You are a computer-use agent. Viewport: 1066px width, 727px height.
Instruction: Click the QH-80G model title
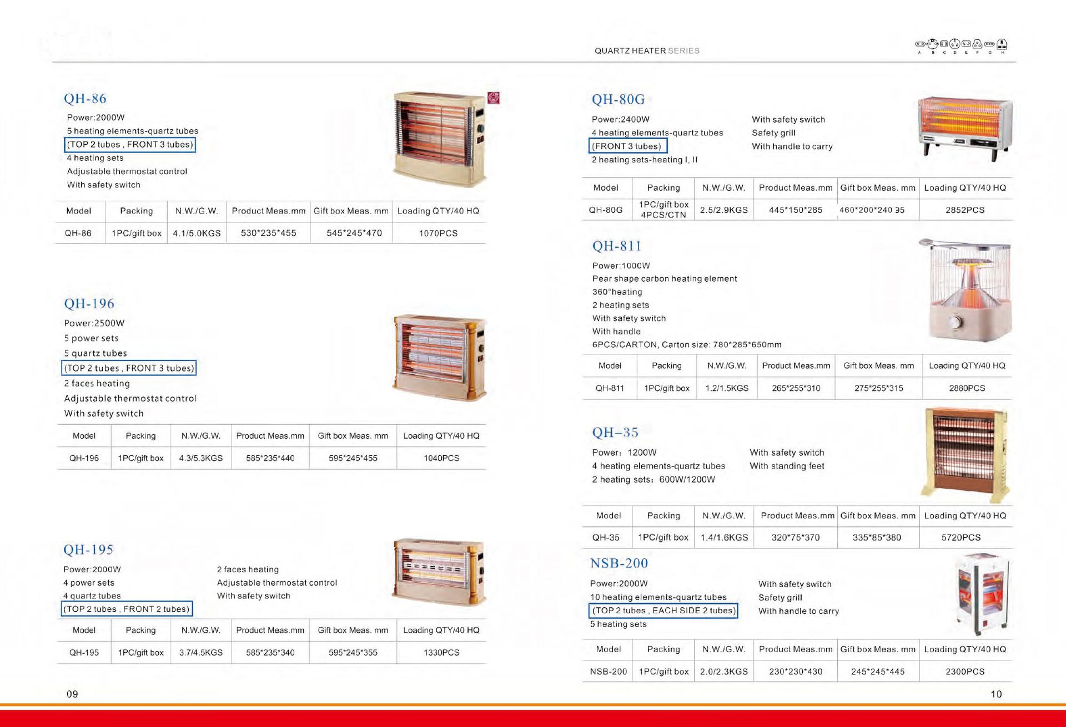[618, 99]
